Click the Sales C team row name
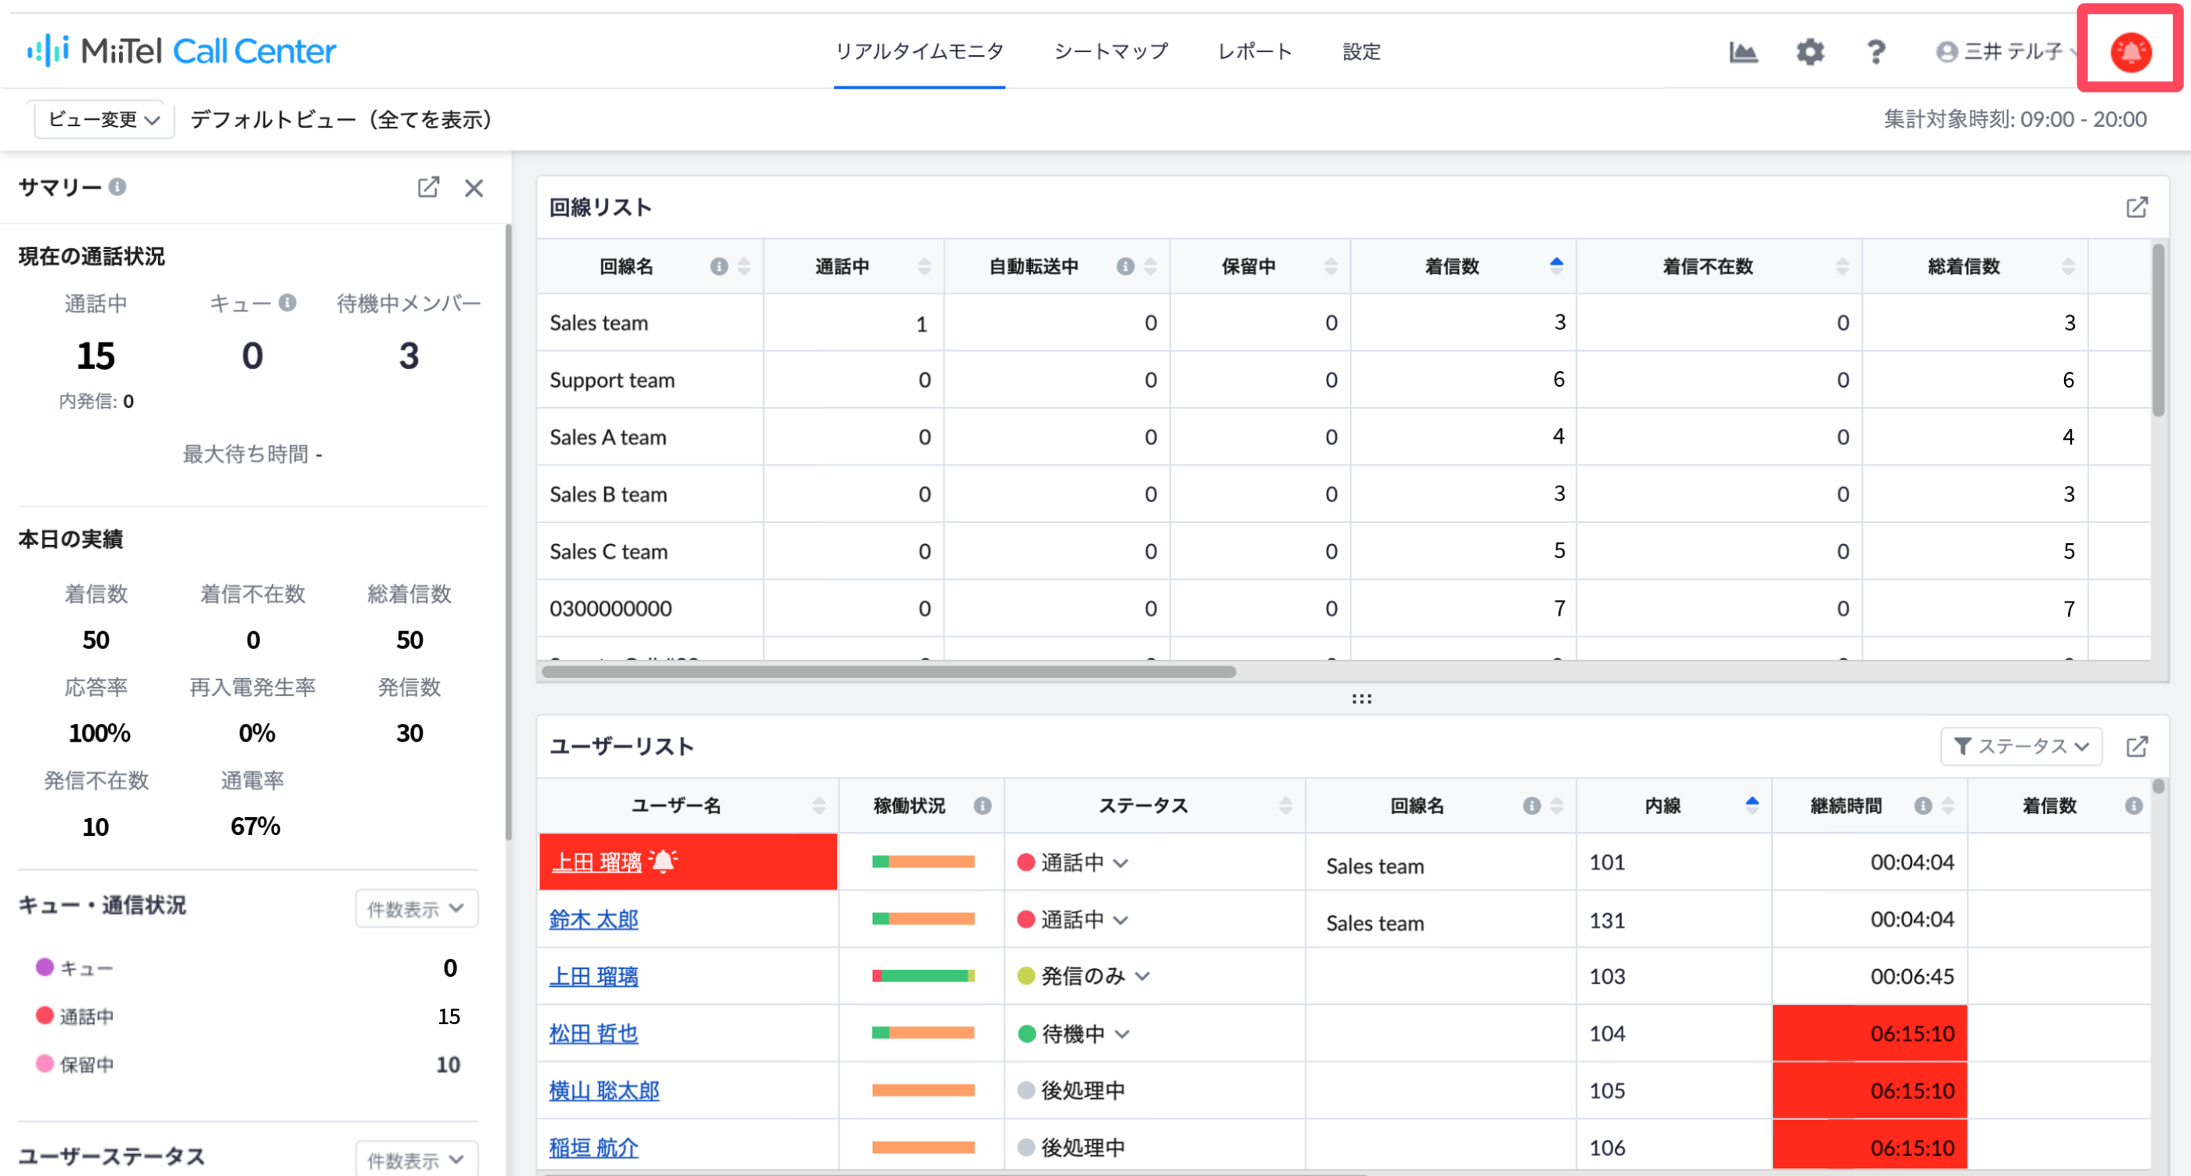Image resolution: width=2191 pixels, height=1176 pixels. click(x=608, y=551)
